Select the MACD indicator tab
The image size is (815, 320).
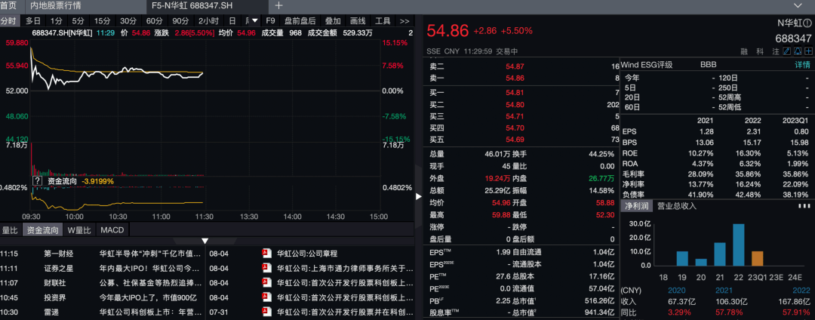112,230
